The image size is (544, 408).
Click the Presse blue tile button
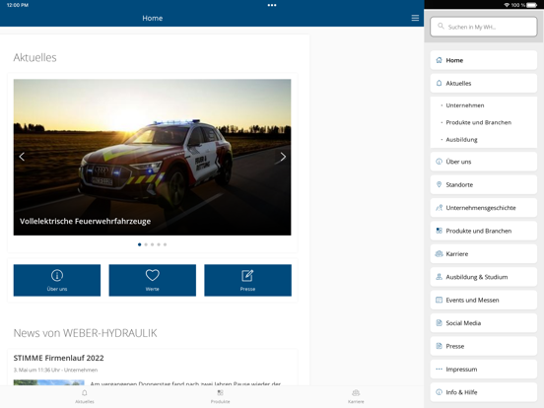[247, 280]
